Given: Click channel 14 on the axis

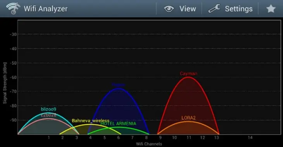Looking at the screenshot, I should [x=250, y=138].
